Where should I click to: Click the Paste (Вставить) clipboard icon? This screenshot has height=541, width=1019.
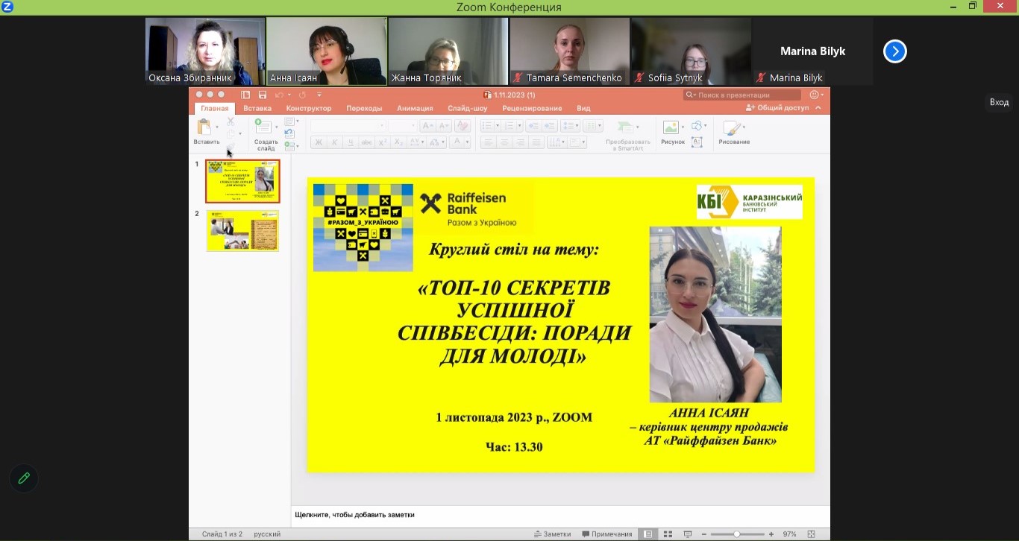204,127
